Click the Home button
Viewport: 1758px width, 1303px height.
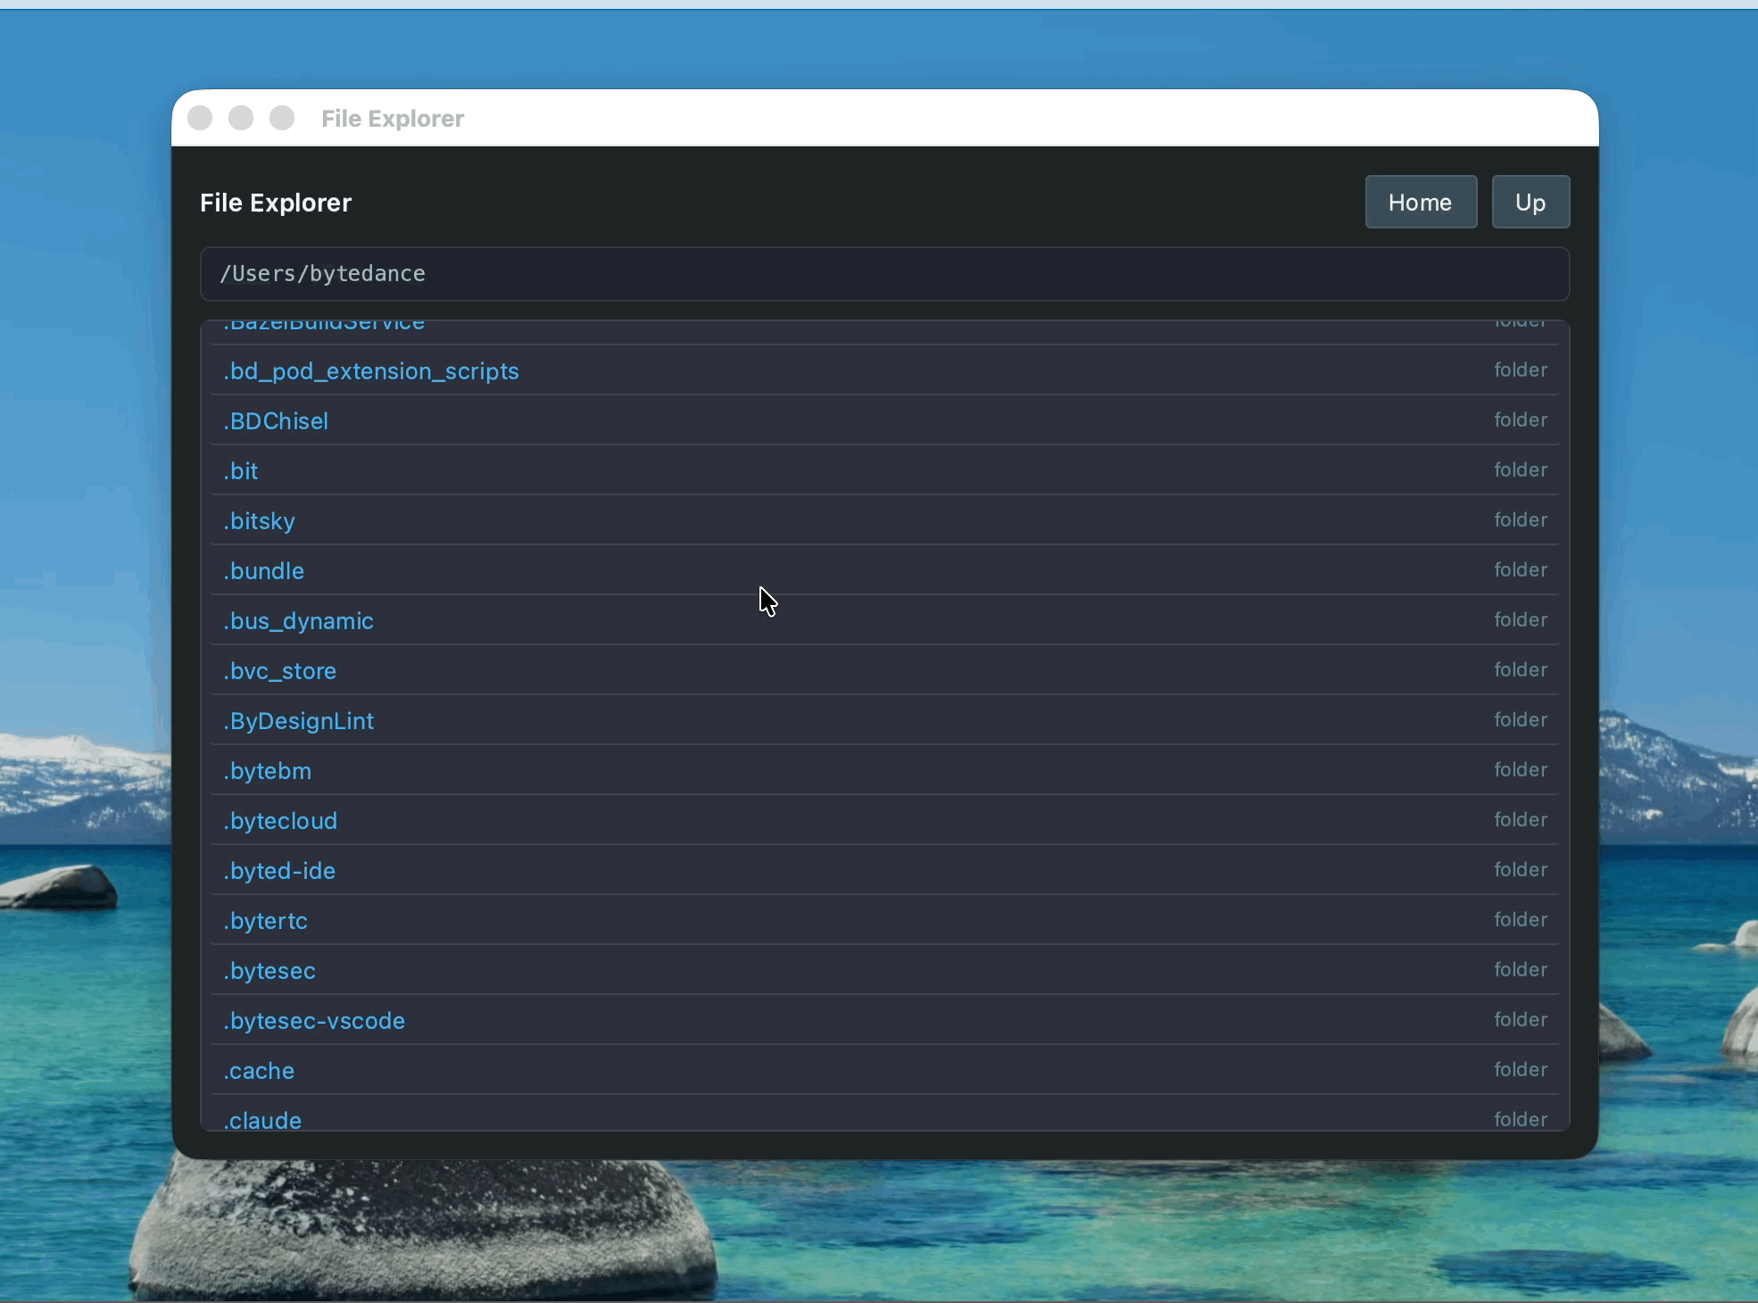tap(1421, 203)
